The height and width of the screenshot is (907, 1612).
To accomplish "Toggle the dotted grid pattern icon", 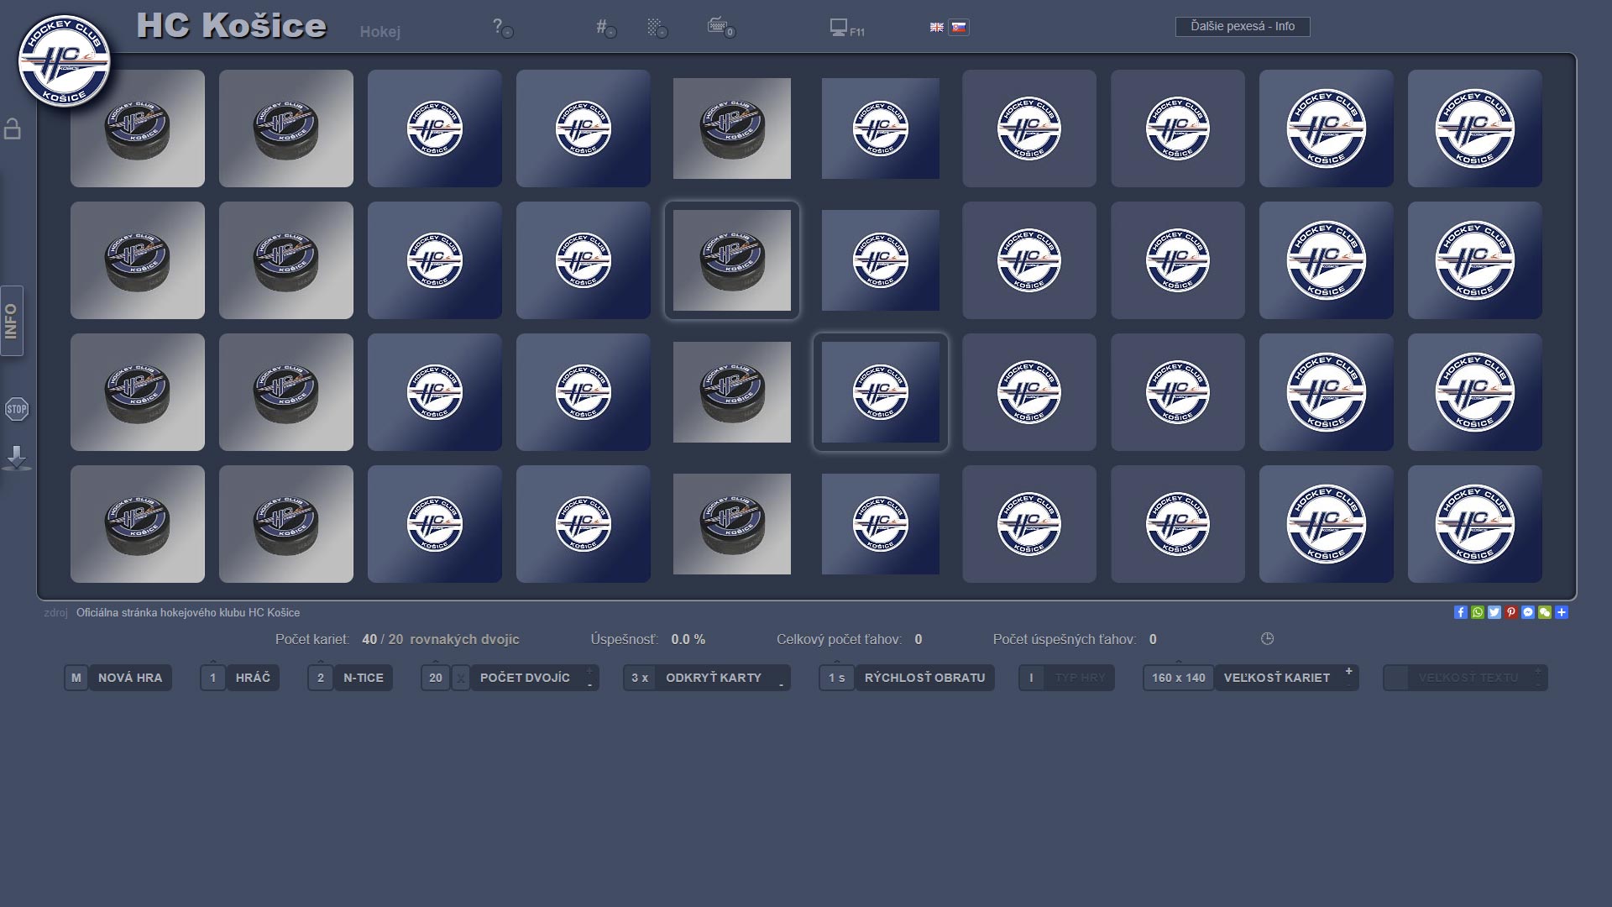I will [657, 28].
